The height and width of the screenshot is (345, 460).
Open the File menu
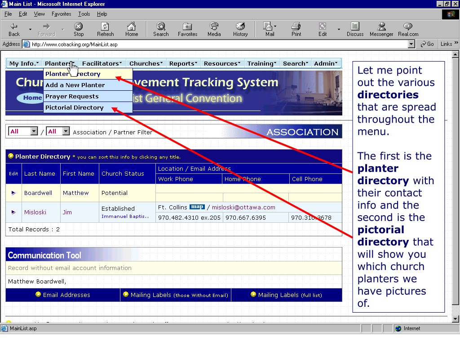point(8,14)
